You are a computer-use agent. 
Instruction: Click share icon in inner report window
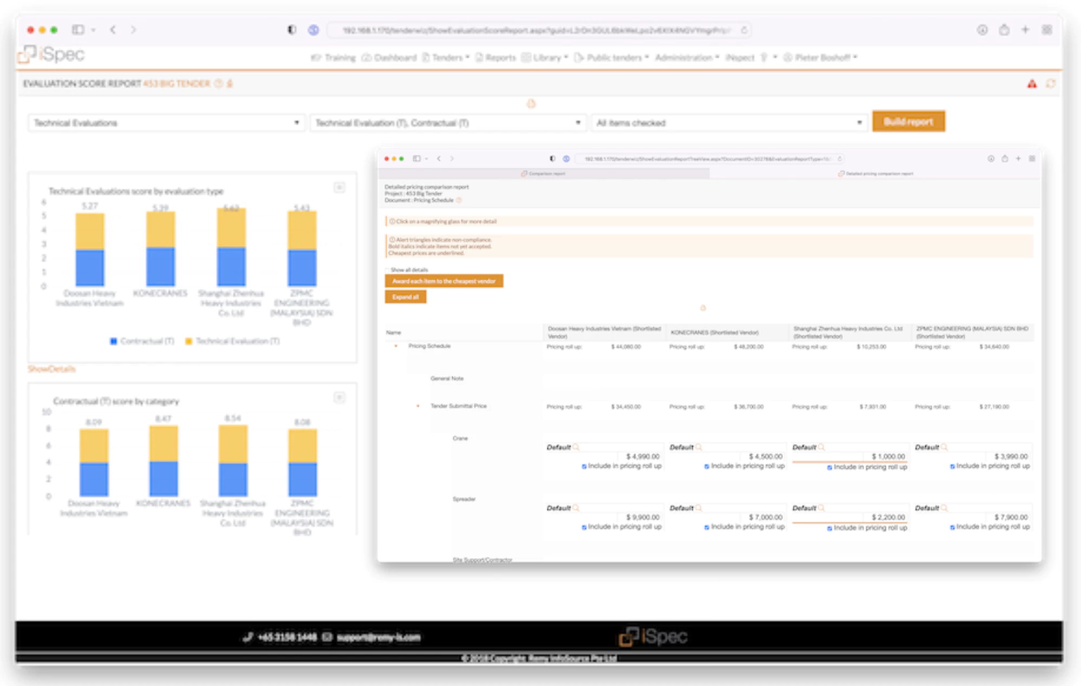point(1005,159)
